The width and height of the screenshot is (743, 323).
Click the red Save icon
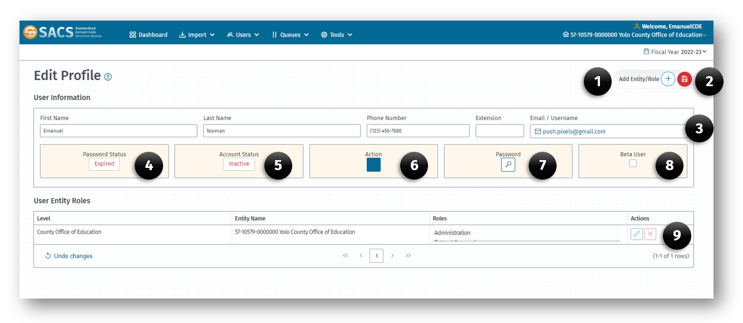[x=684, y=78]
